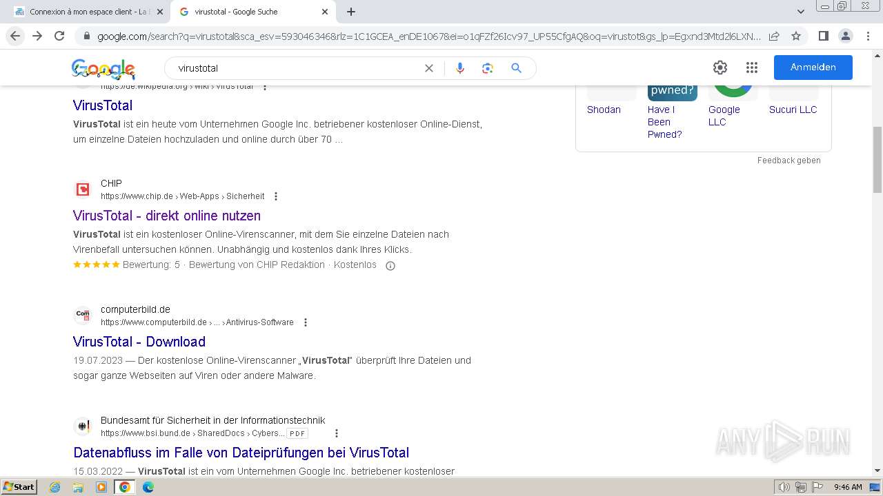This screenshot has width=883, height=496.
Task: Open Windows Start menu
Action: click(19, 487)
